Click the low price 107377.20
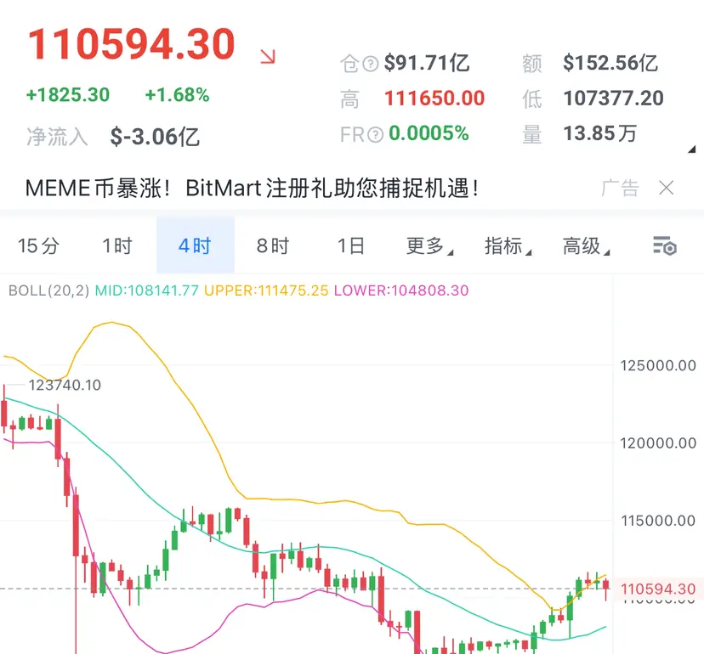 click(x=613, y=98)
